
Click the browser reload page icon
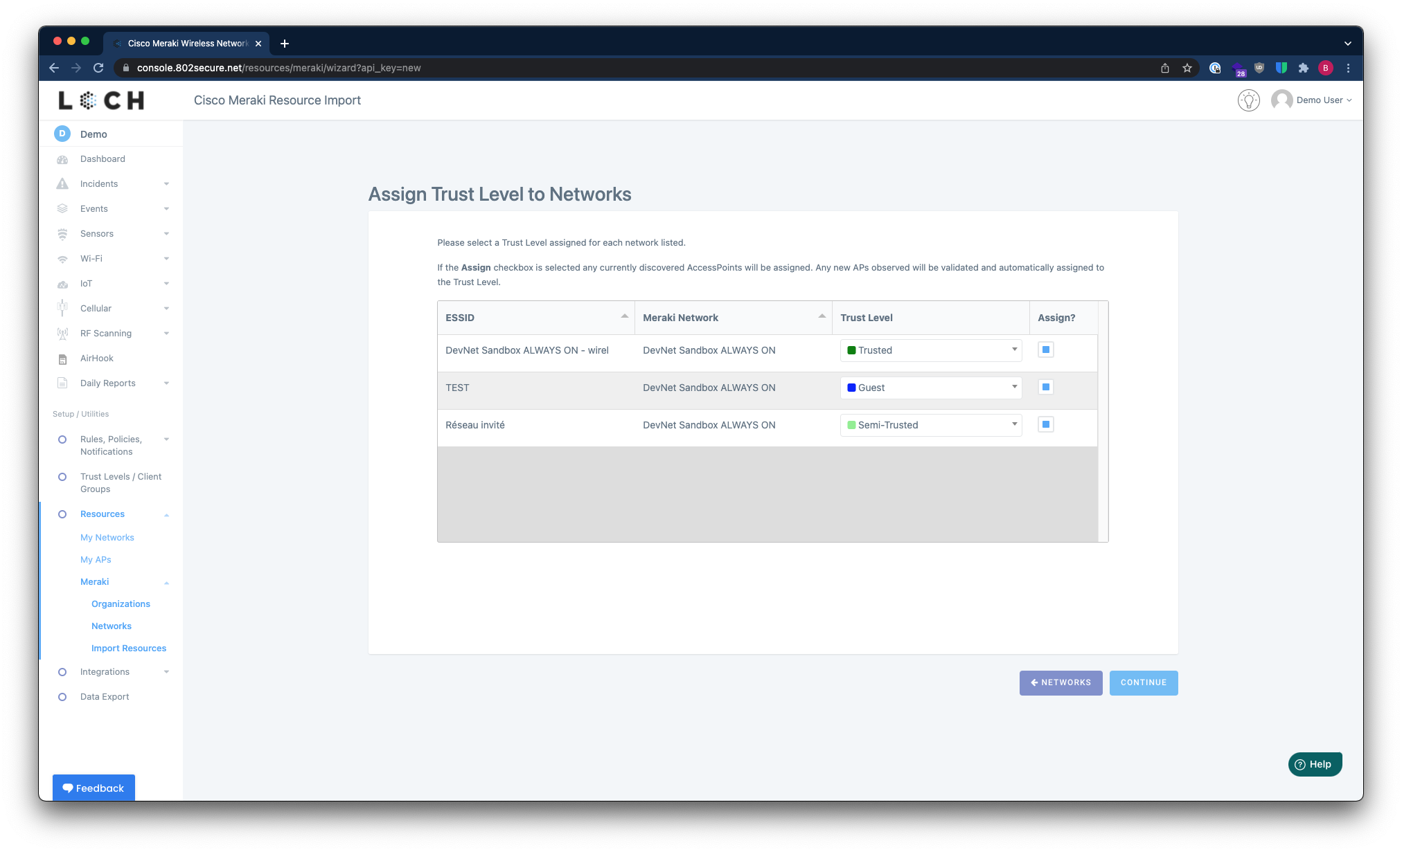[x=98, y=68]
